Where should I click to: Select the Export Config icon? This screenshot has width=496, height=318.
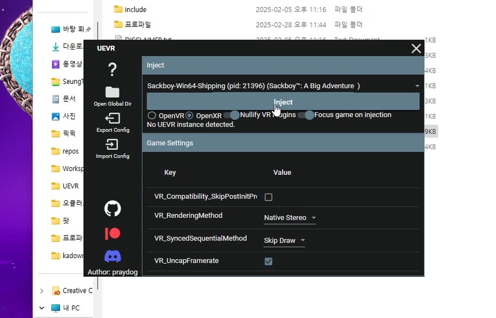[112, 119]
